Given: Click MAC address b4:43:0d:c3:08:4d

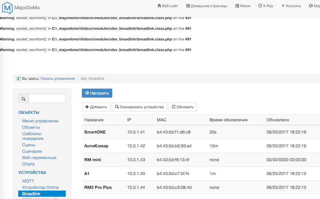Looking at the screenshot, I should tap(174, 187).
